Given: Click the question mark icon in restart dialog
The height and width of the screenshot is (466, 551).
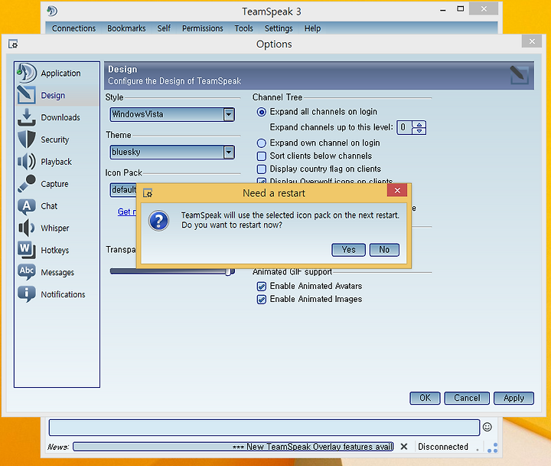Looking at the screenshot, I should pyautogui.click(x=158, y=221).
